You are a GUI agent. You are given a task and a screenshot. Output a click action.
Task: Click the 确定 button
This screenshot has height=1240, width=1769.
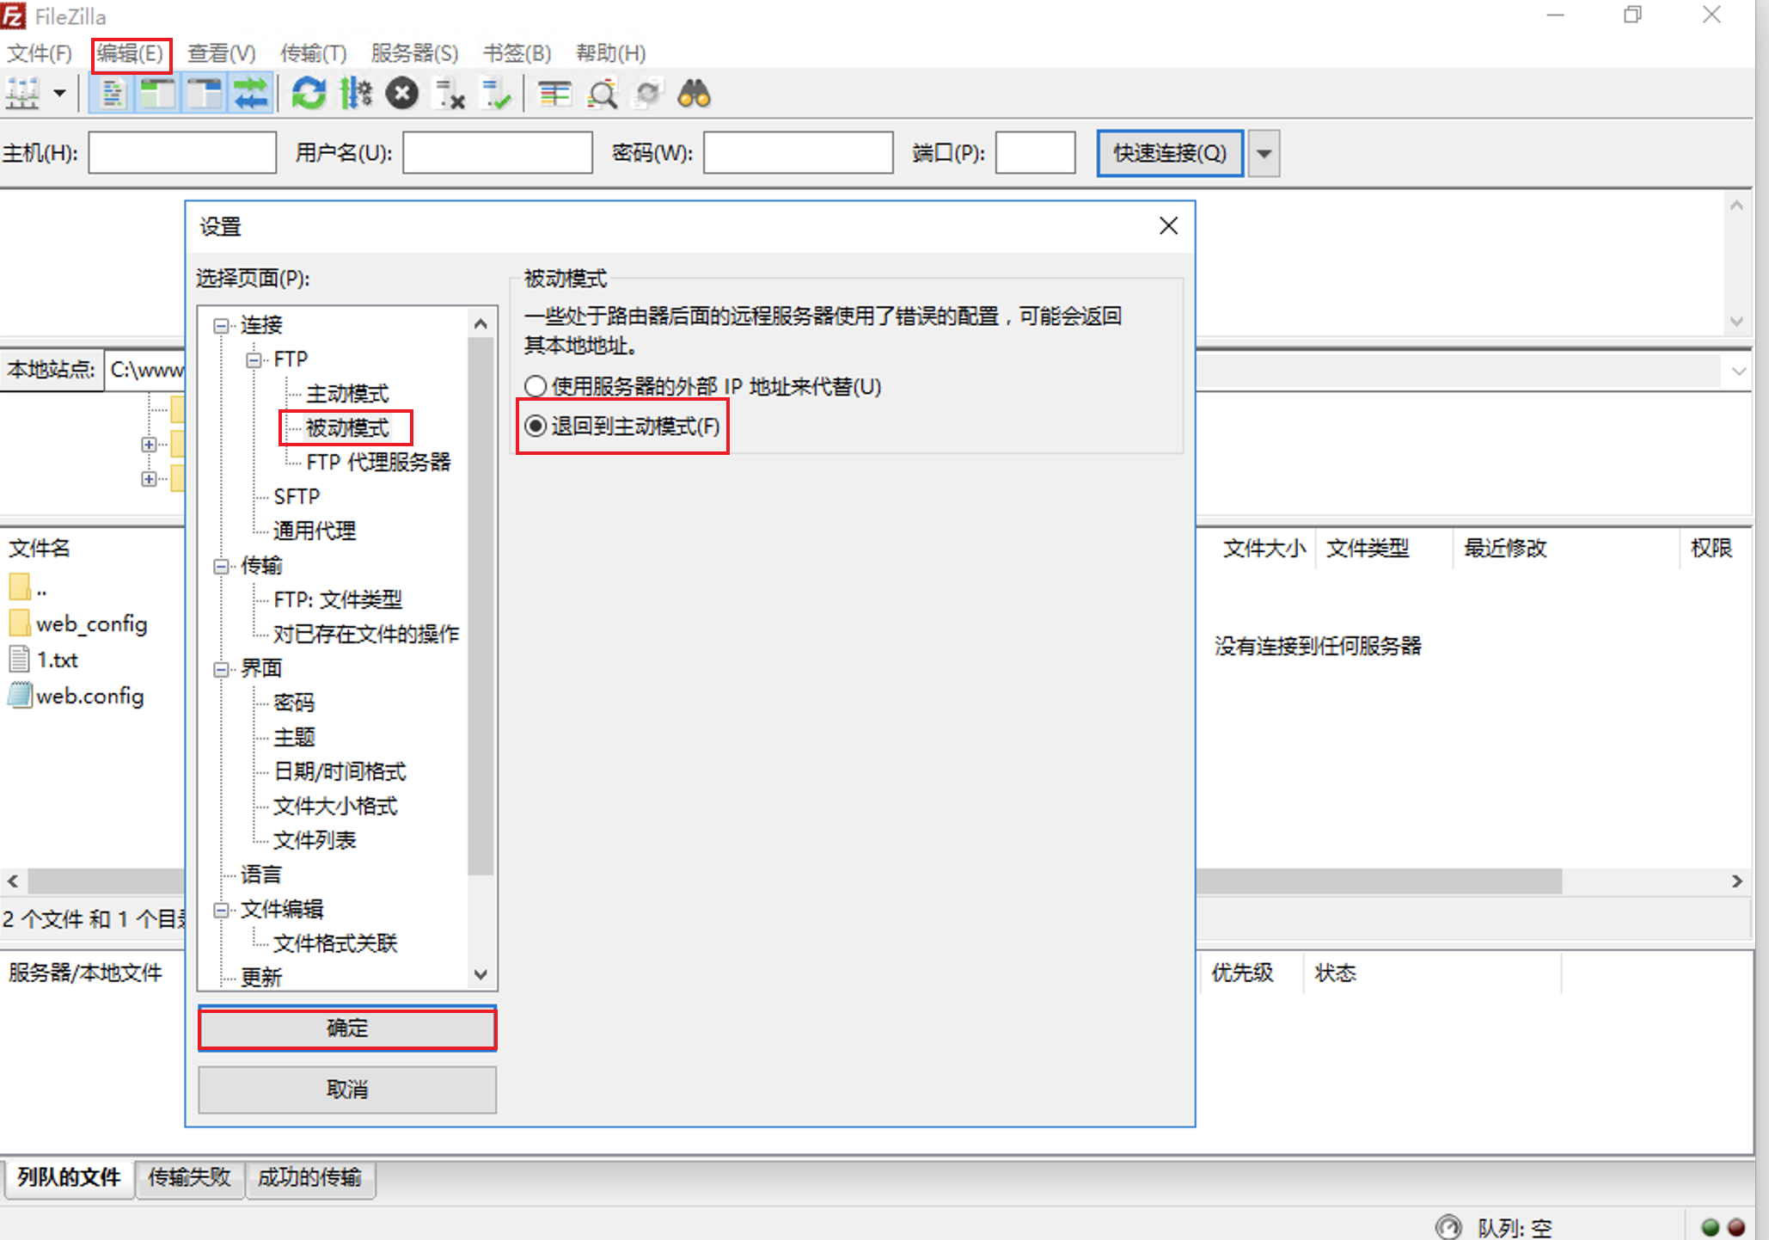point(347,1028)
